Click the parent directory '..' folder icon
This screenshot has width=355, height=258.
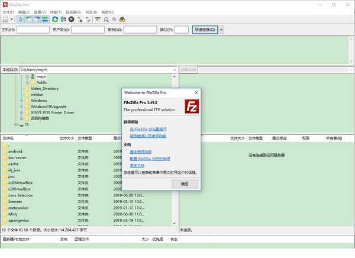click(5, 145)
